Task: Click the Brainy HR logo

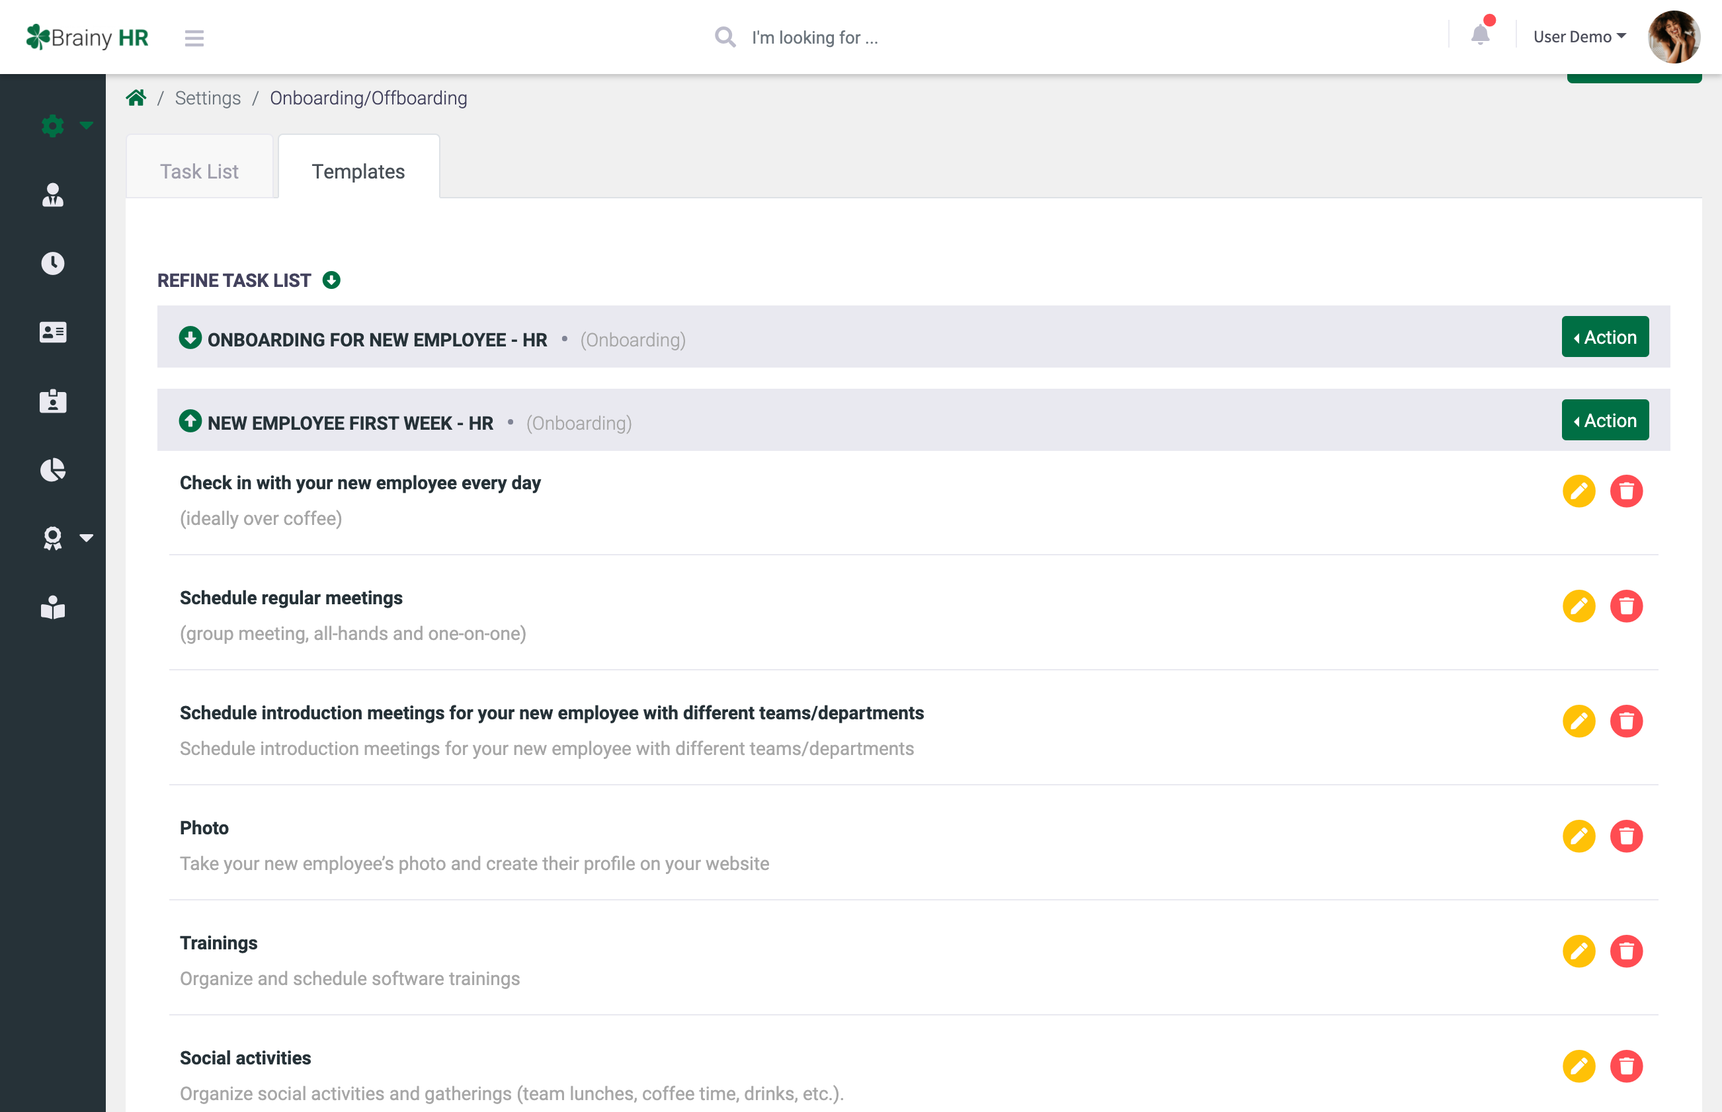Action: click(x=87, y=37)
